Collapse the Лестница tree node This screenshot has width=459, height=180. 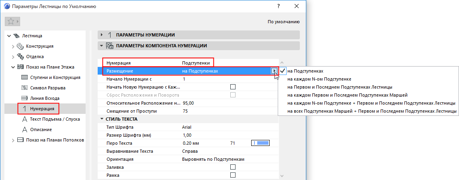[9, 36]
